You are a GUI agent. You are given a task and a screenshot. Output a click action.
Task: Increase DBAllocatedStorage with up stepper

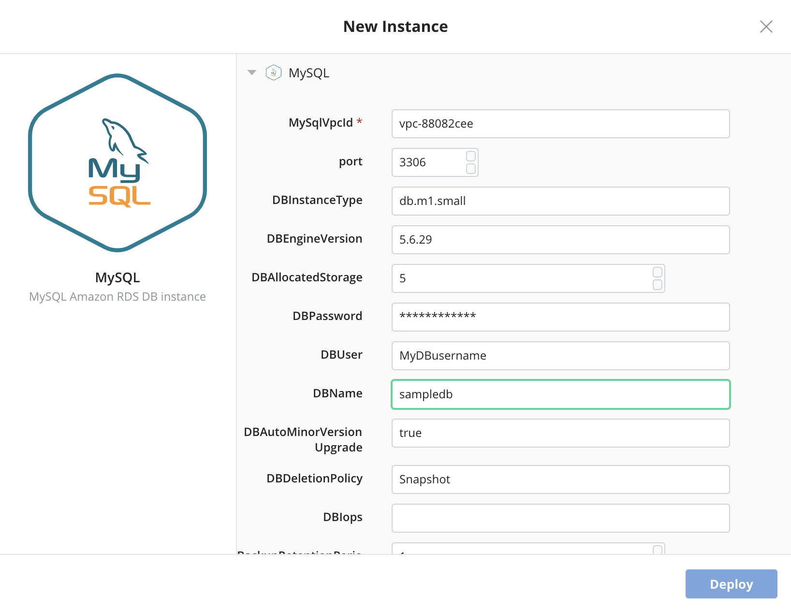tap(658, 272)
